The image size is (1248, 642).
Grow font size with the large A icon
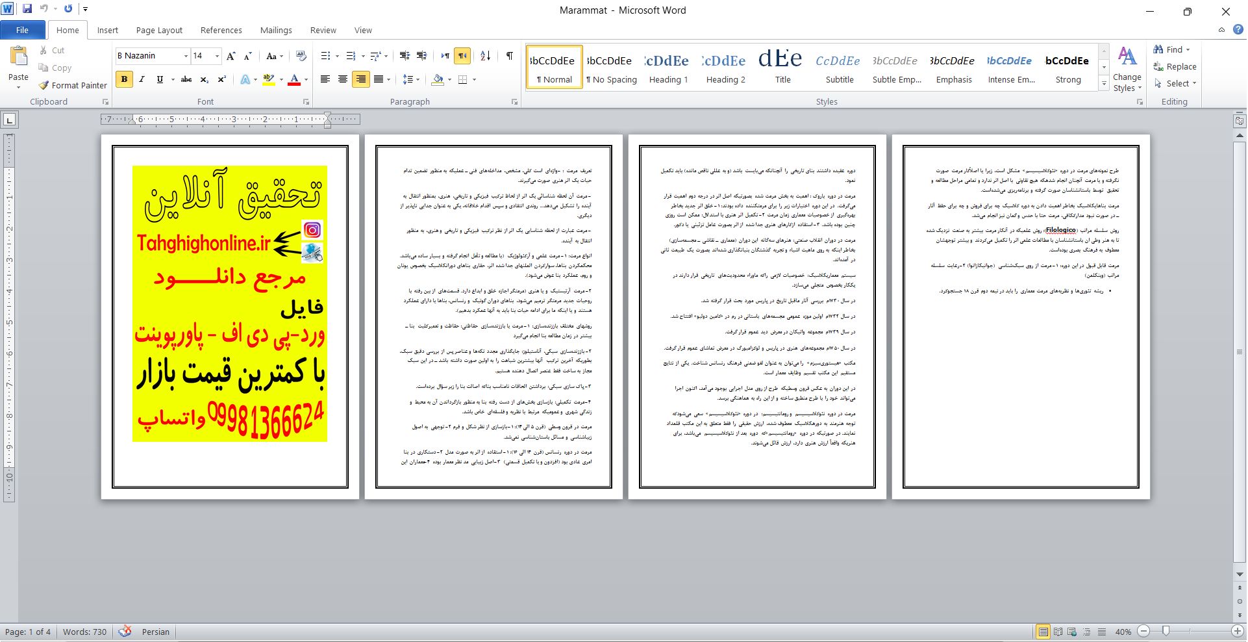pyautogui.click(x=231, y=56)
